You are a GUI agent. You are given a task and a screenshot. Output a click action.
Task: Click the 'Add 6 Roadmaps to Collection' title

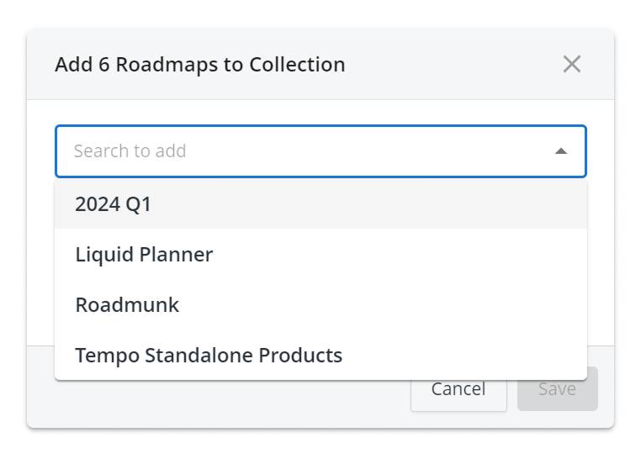200,65
